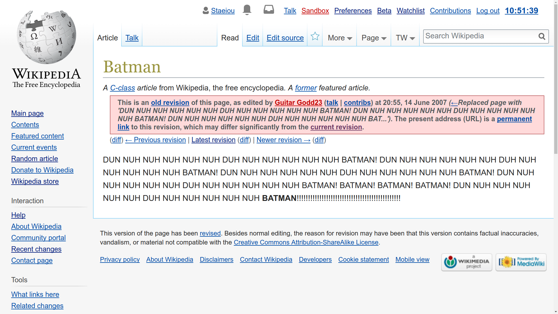Open the Beta features link

(384, 11)
